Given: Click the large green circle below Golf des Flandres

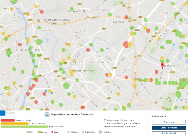Looking at the screenshot, I should coord(66,85).
